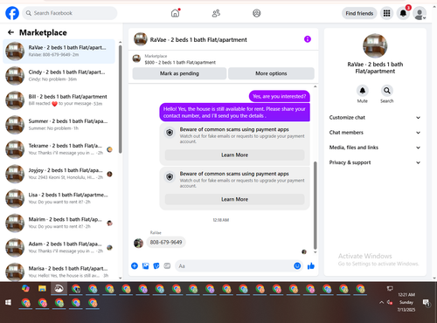Click second Learn More button
437x323 pixels.
tap(234, 199)
